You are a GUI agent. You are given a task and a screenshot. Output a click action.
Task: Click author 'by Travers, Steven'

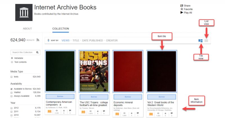pos(87,108)
